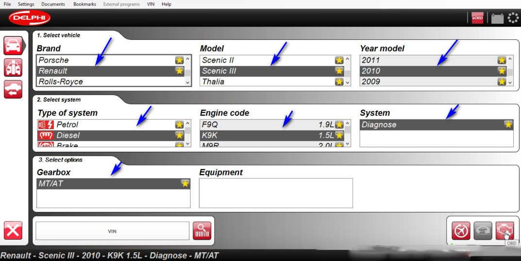Open the Documents menu
Screen dimensions: 521x261
[53, 4]
